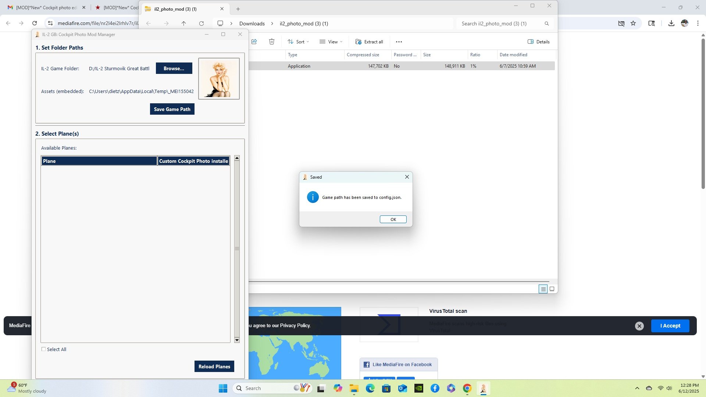Close the il2_photo_mod Explorer tab
706x397 pixels.
click(222, 9)
